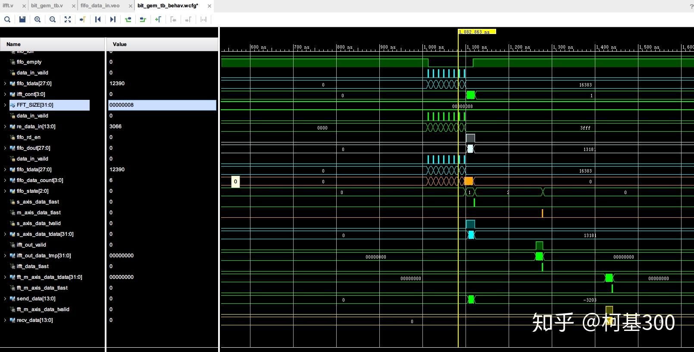The height and width of the screenshot is (352, 694).
Task: Click the orange m_axis_data_tlast pulse
Action: tap(542, 213)
